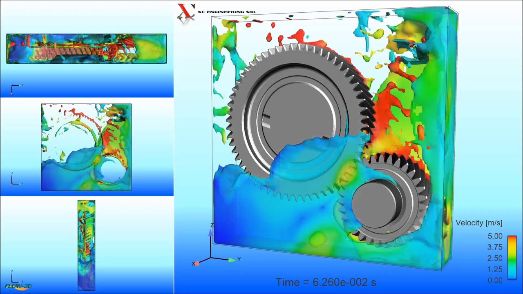The height and width of the screenshot is (294, 523).
Task: Click the 0.00 legend value
Action: click(495, 280)
